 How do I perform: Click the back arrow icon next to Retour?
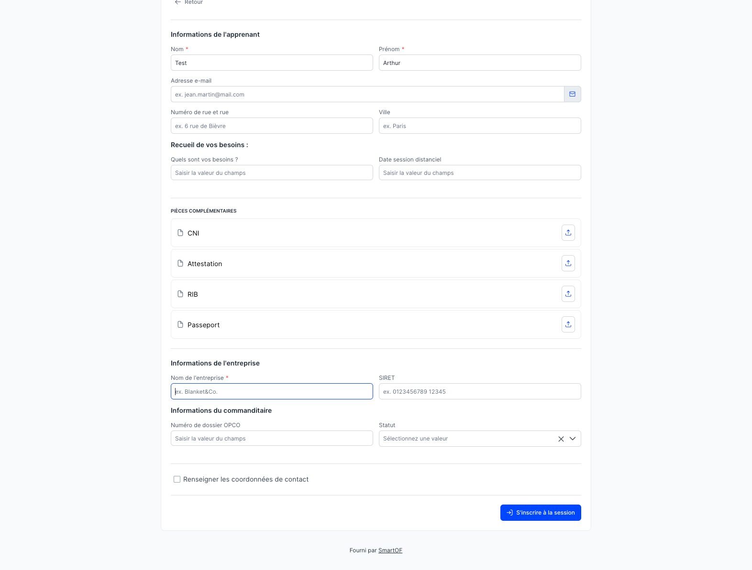click(x=178, y=2)
